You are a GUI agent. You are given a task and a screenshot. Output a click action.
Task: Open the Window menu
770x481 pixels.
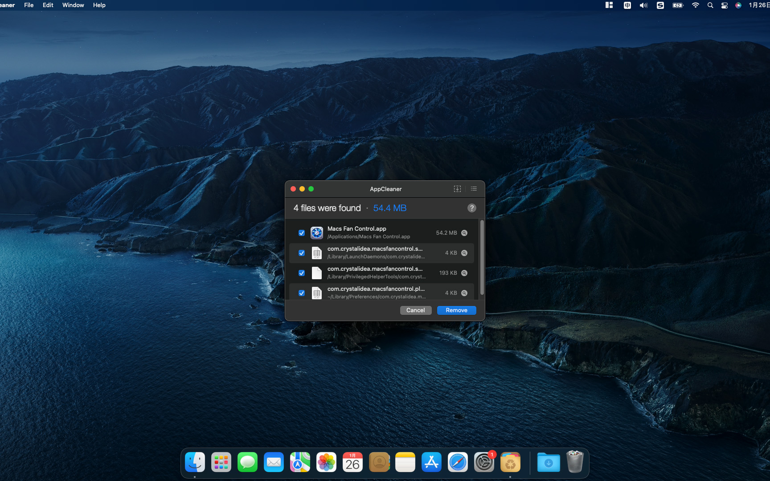(73, 5)
